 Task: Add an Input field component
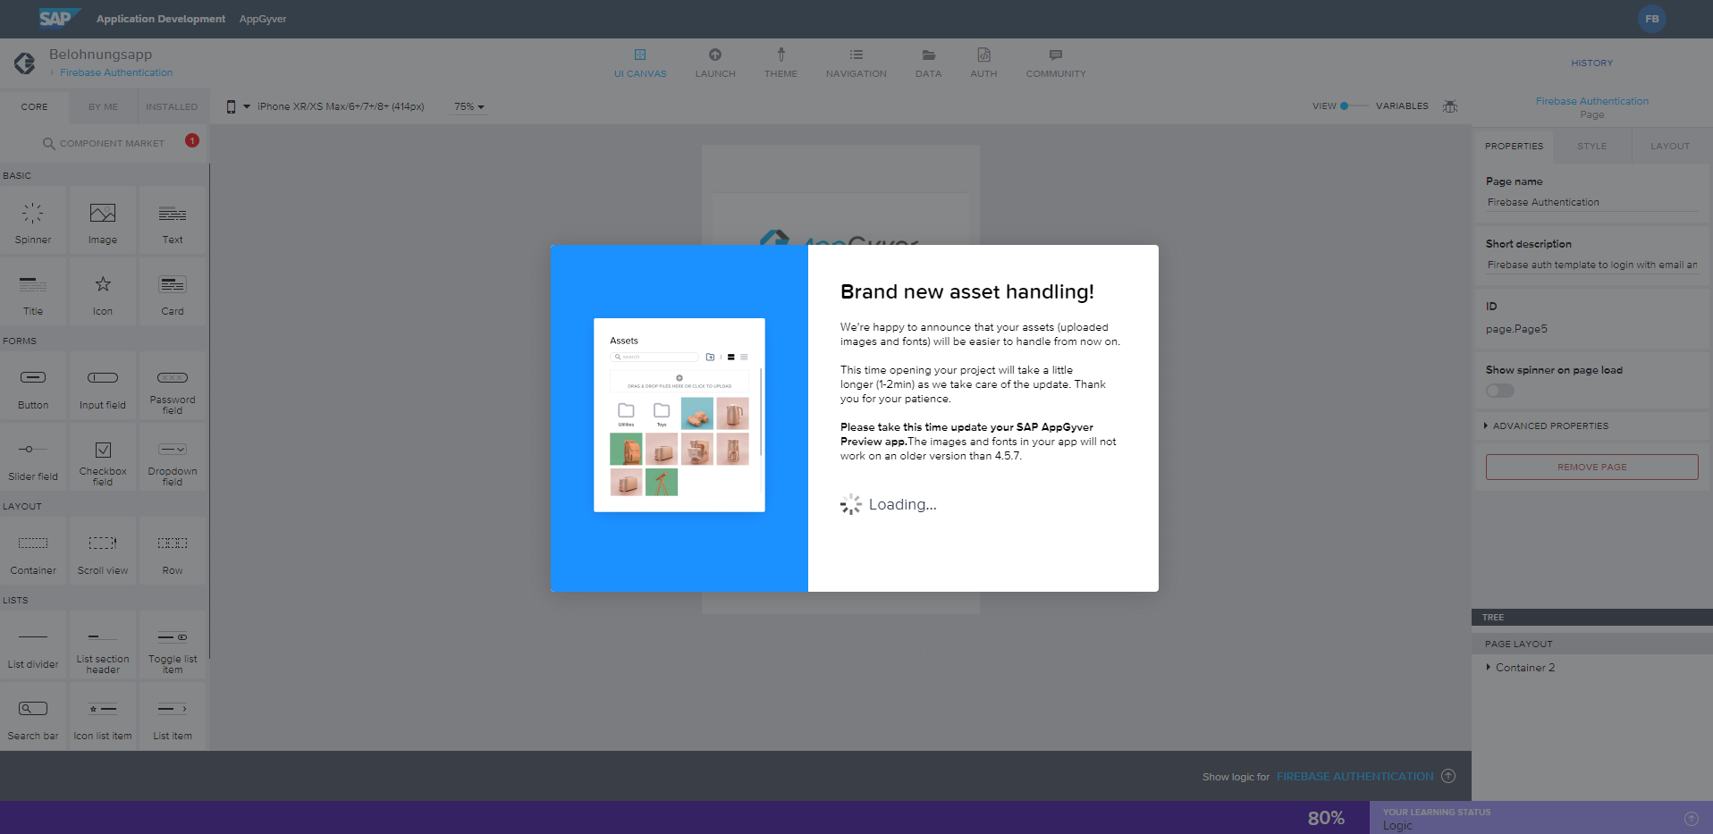[x=103, y=387]
